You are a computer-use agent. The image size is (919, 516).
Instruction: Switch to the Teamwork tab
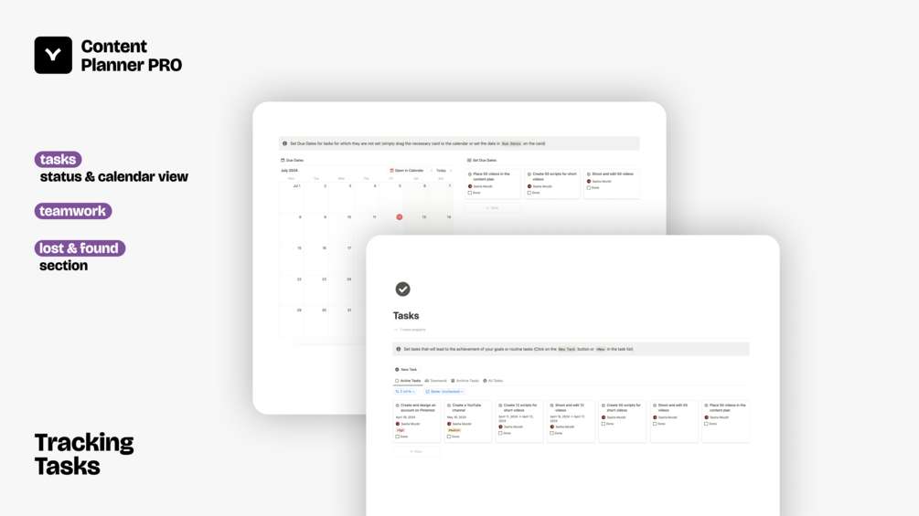click(x=436, y=381)
